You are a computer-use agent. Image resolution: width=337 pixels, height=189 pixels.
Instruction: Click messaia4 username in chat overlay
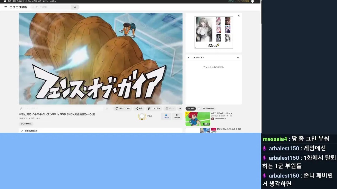275,139
